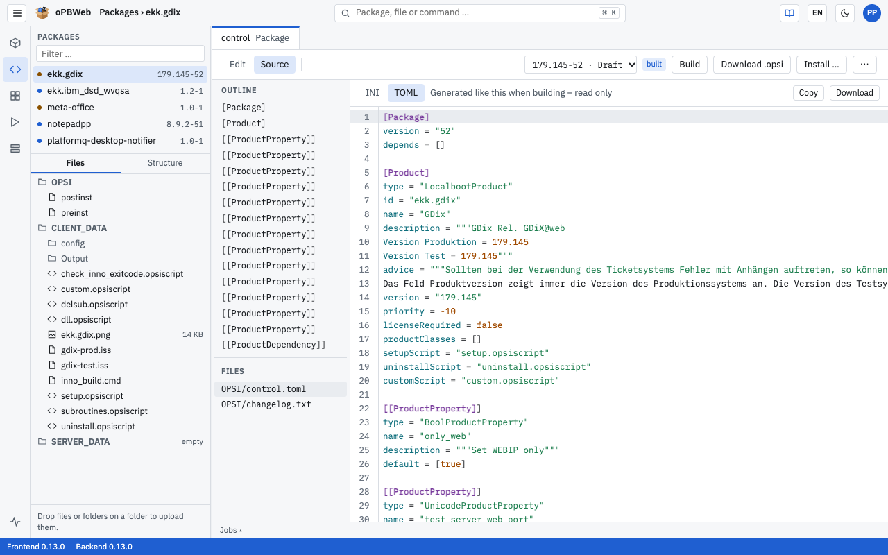This screenshot has width=888, height=555.
Task: Open the Output folder
Action: [x=120, y=259]
